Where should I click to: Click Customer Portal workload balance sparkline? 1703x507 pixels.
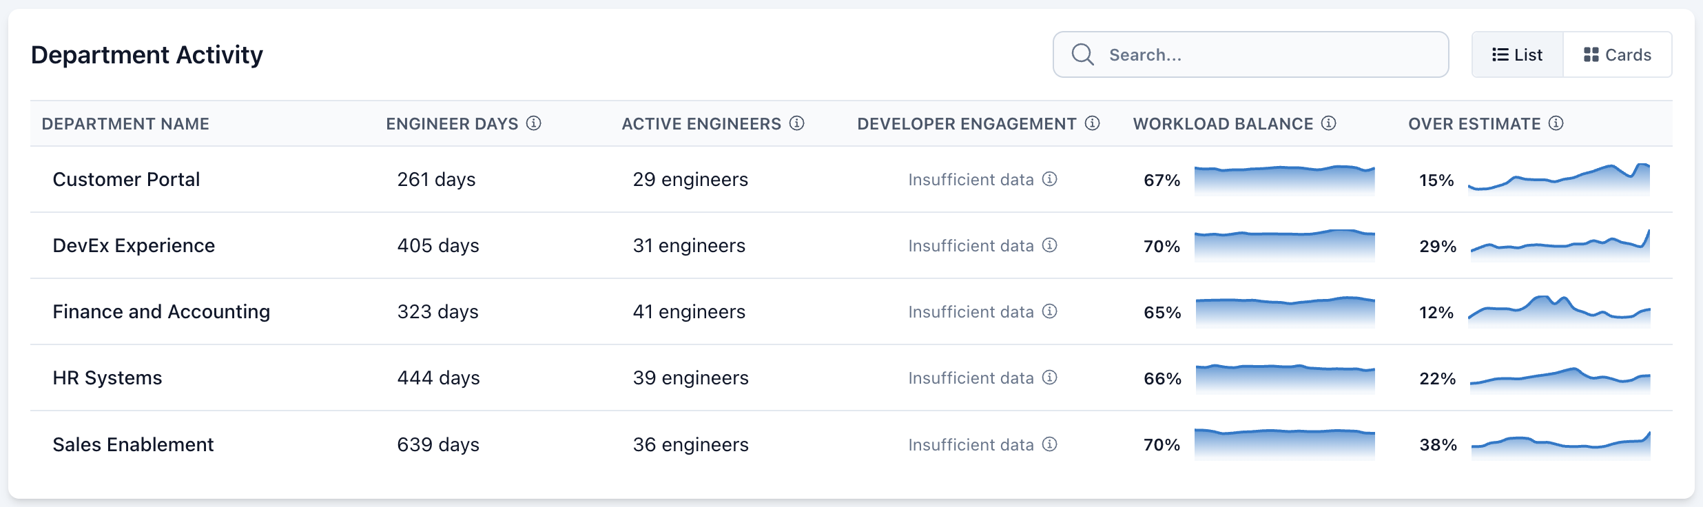pos(1285,180)
